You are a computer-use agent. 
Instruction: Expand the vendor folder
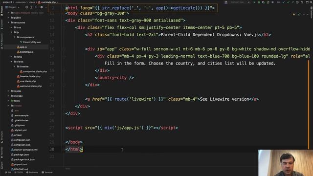tap(8, 106)
